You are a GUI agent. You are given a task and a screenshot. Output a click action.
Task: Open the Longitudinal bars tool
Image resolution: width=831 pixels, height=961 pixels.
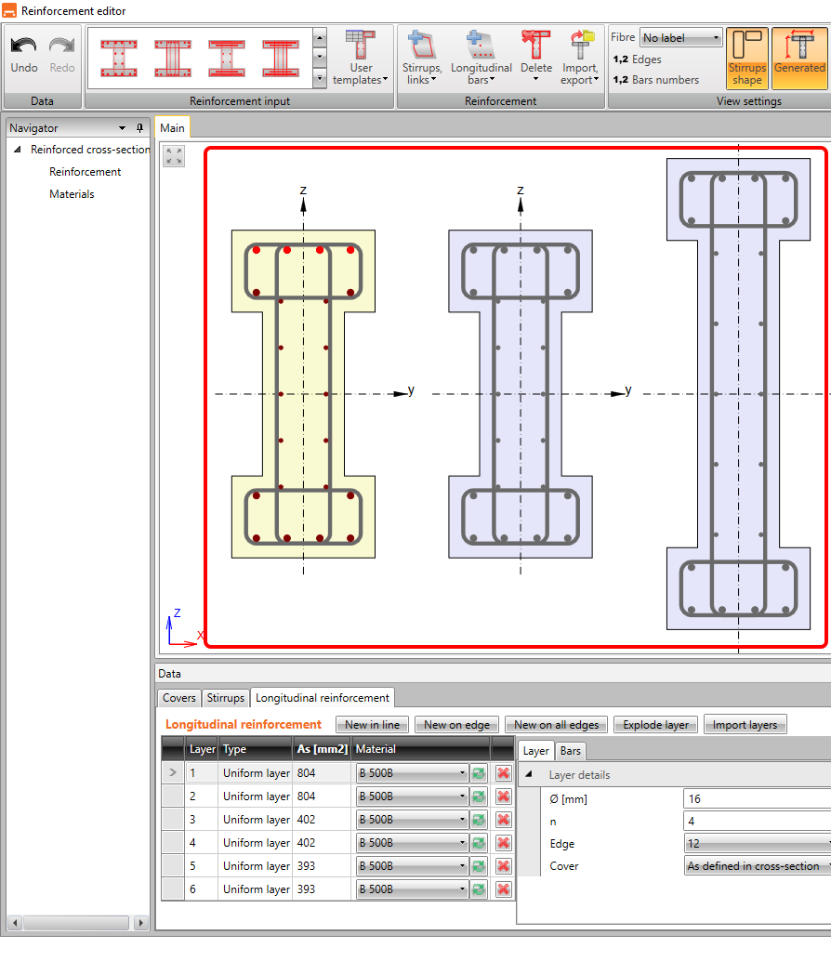click(481, 58)
